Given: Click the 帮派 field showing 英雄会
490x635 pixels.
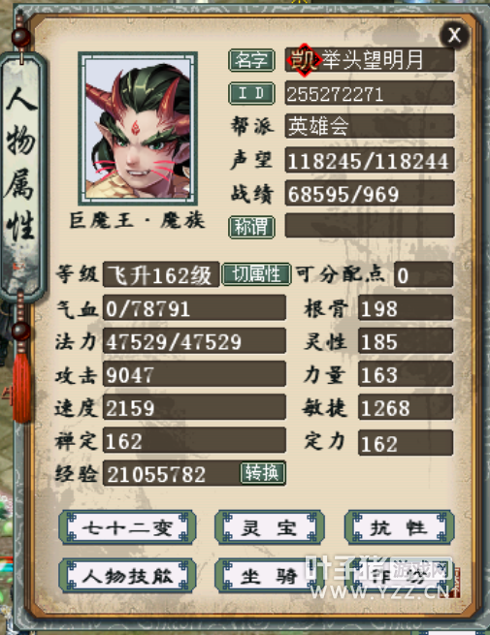Looking at the screenshot, I should tap(370, 126).
